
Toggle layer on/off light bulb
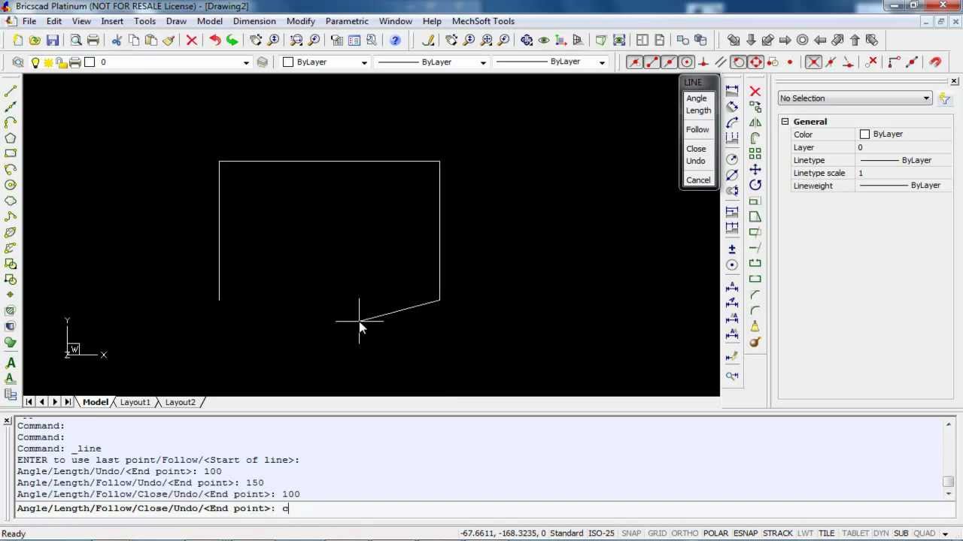click(x=35, y=62)
